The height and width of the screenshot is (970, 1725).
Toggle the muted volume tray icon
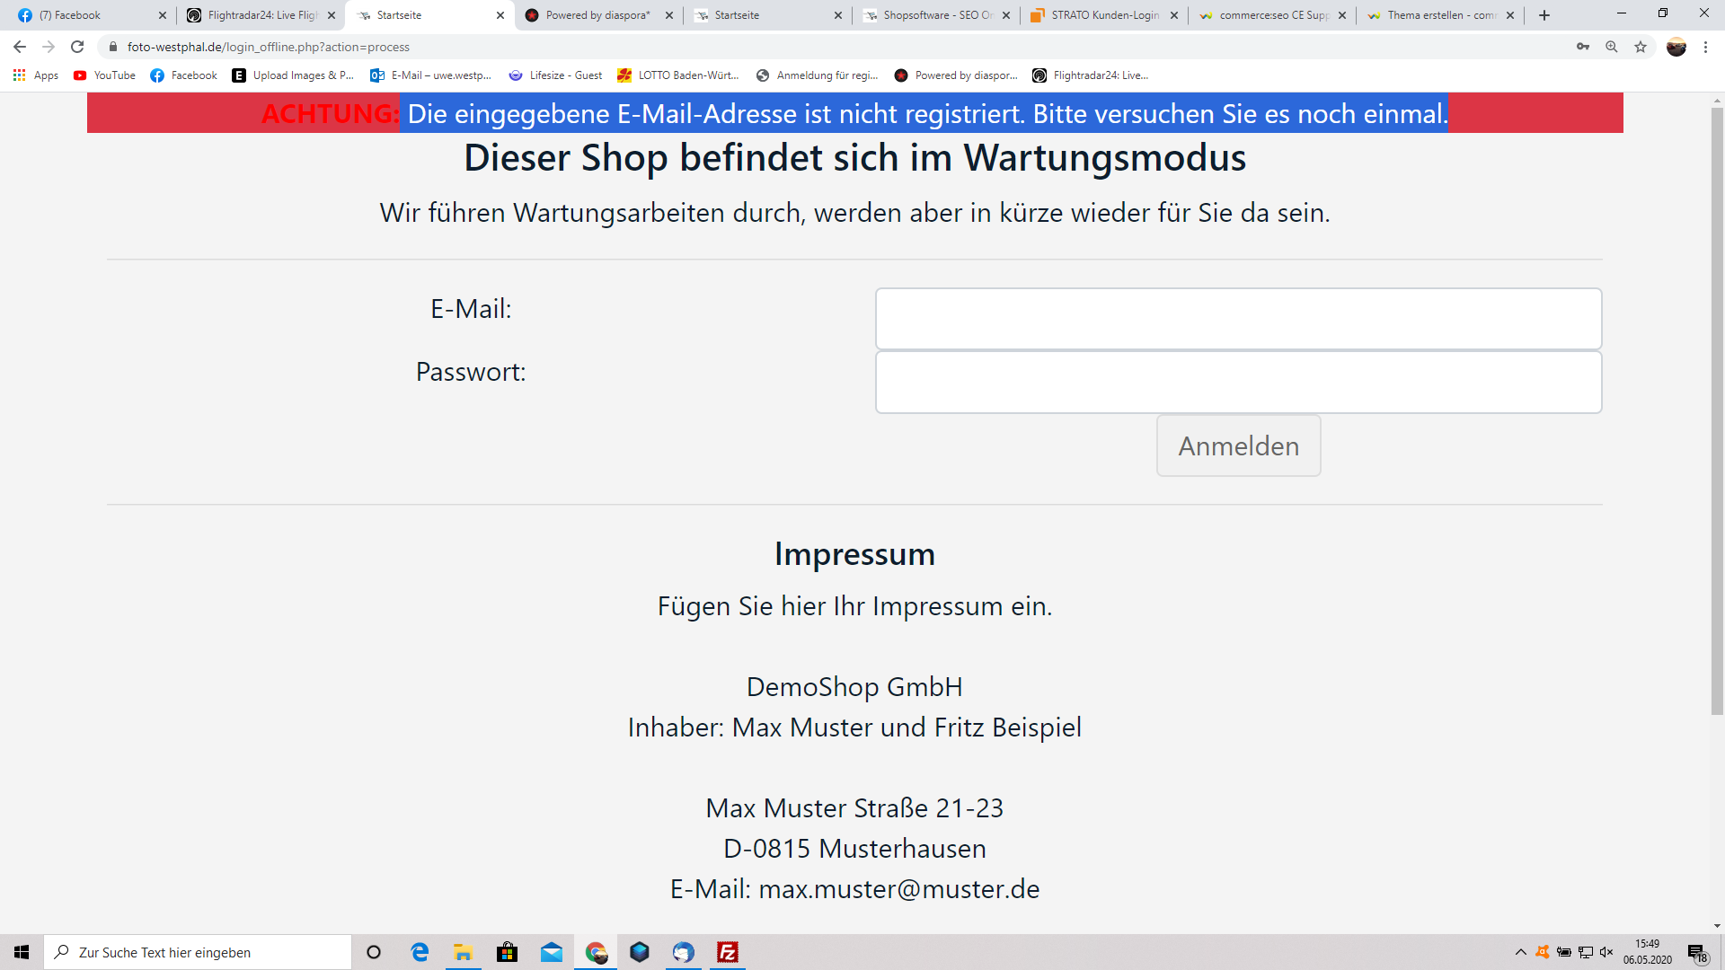click(x=1606, y=952)
